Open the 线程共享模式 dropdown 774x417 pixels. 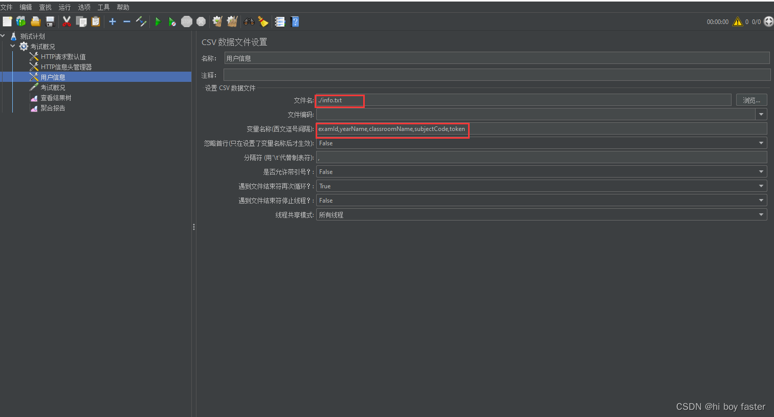point(542,215)
